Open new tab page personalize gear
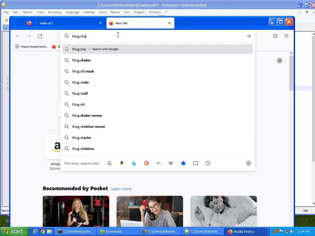The height and width of the screenshot is (236, 315). 279,61
